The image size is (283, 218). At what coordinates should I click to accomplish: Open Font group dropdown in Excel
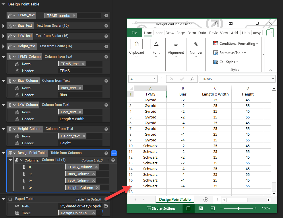coord(156,48)
